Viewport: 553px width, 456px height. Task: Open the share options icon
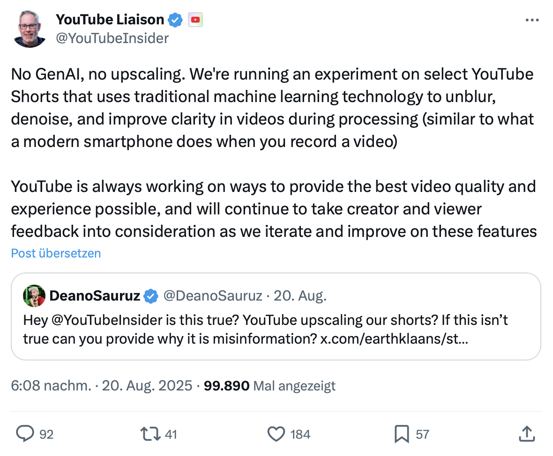pos(527,434)
